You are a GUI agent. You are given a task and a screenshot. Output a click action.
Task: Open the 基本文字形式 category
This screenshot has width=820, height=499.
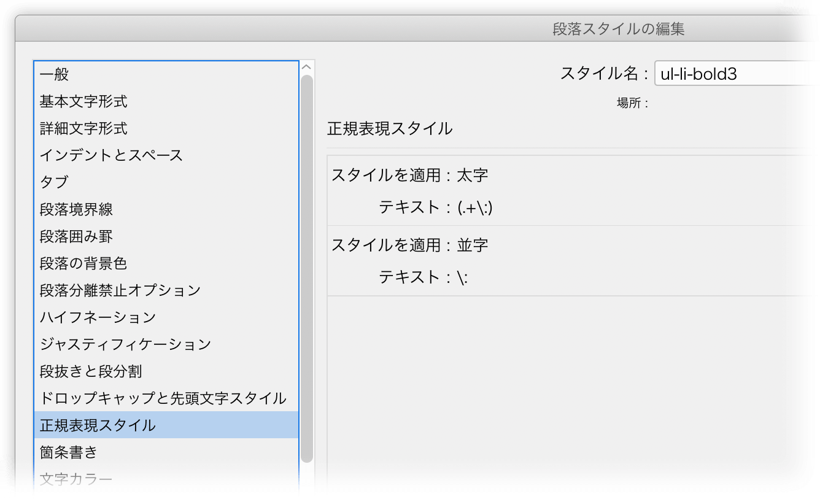pos(166,101)
